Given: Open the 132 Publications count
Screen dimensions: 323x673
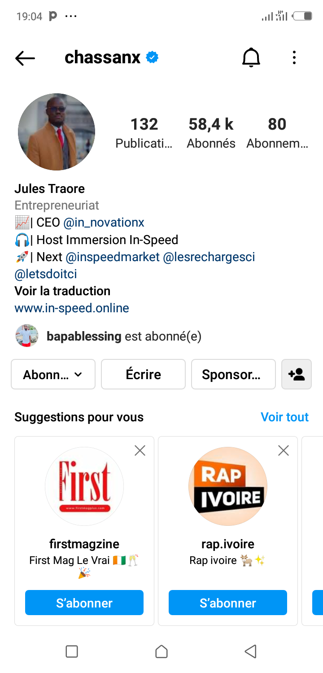Looking at the screenshot, I should coord(144,133).
